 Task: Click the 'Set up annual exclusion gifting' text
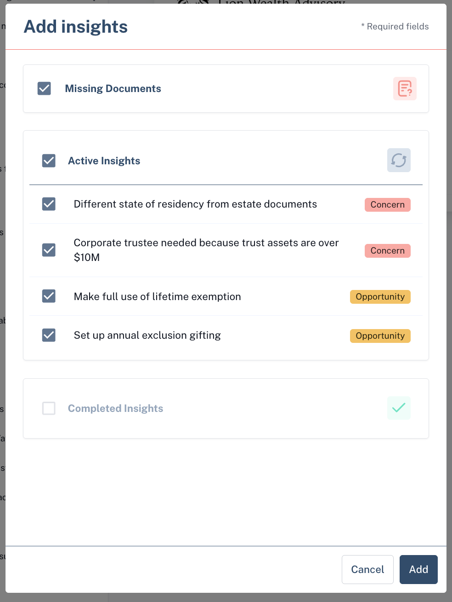tap(147, 336)
